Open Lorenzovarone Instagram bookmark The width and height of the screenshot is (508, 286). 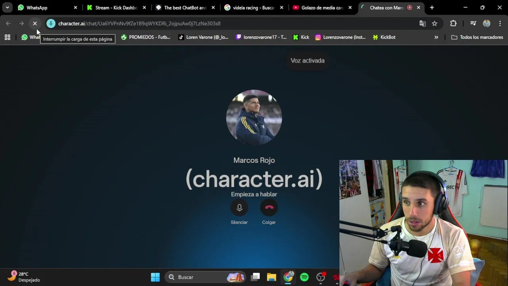click(340, 37)
